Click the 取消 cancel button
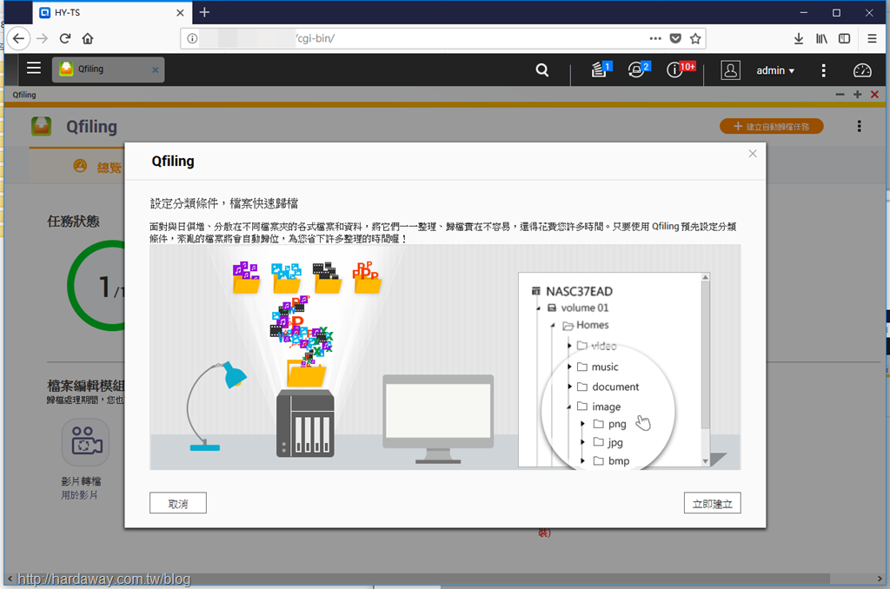 178,503
